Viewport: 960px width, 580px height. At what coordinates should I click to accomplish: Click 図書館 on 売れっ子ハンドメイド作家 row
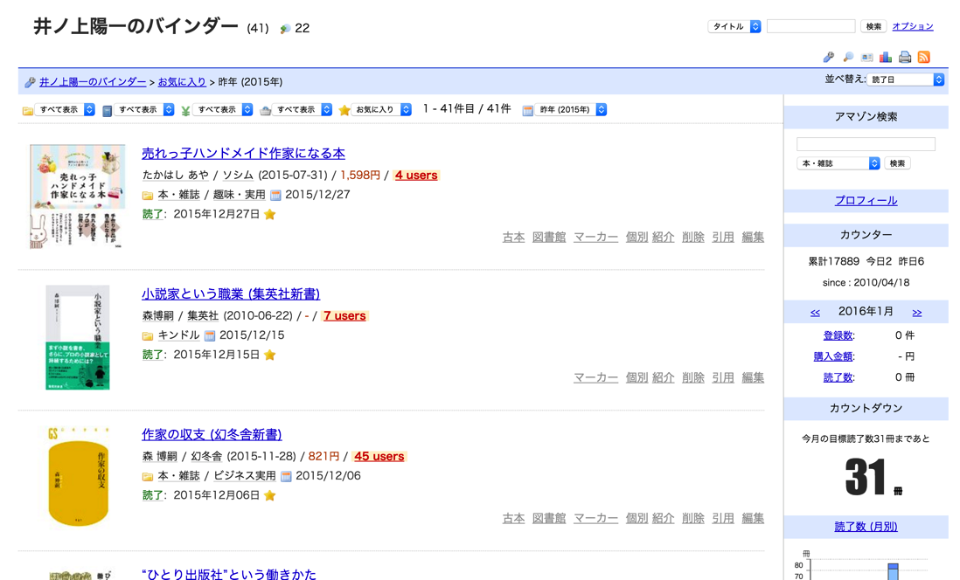click(549, 238)
